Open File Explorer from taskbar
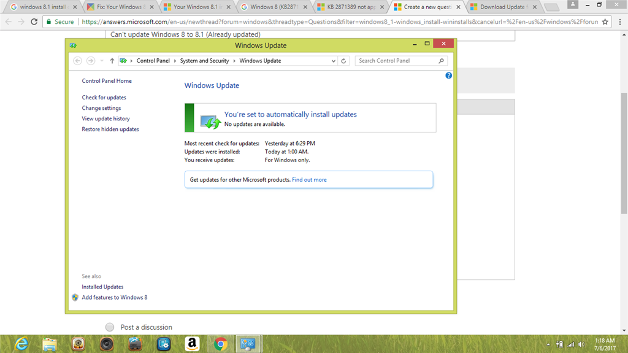This screenshot has height=353, width=628. pyautogui.click(x=50, y=344)
